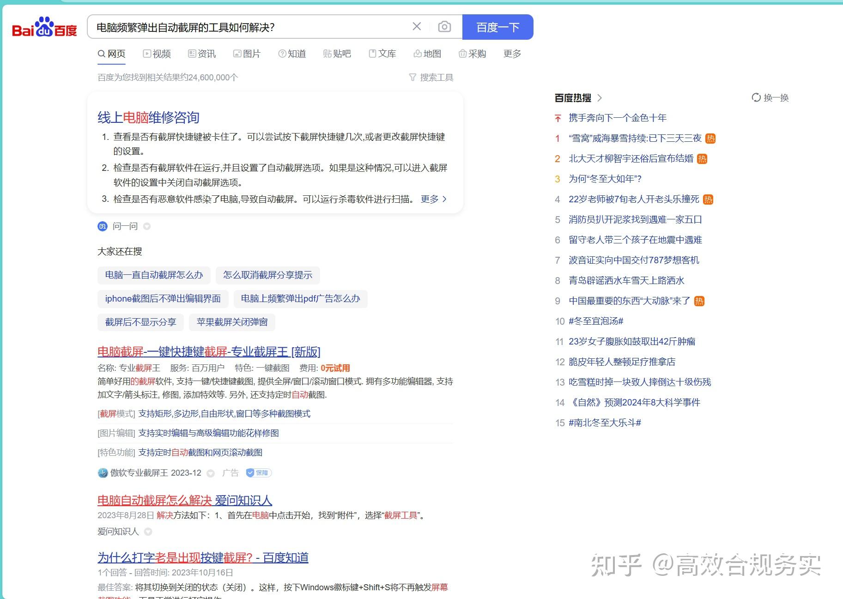Click pinned-top arrow icon in hot list
The image size is (843, 599).
tap(558, 118)
